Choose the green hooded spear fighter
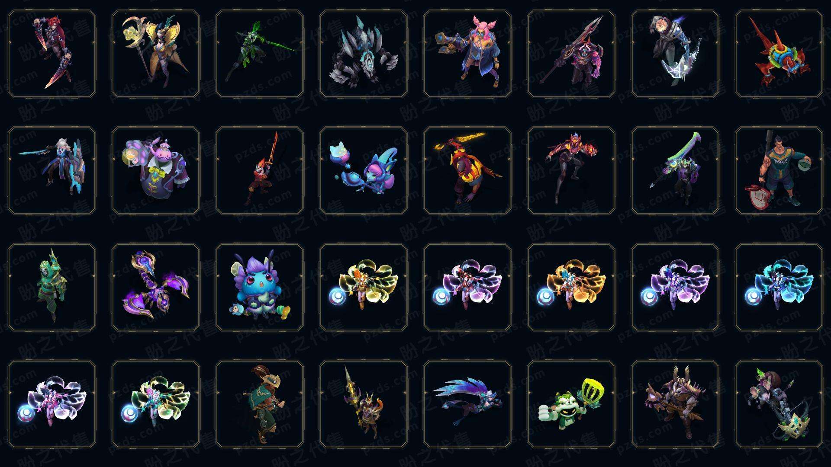 point(260,54)
